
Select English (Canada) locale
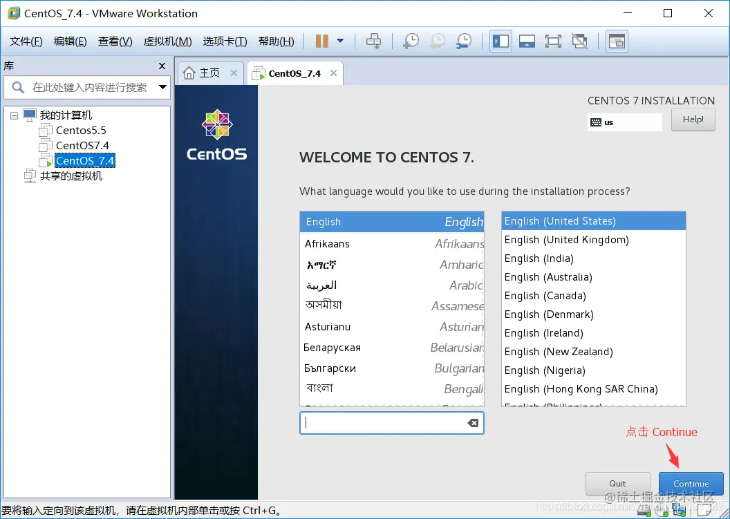(x=593, y=296)
